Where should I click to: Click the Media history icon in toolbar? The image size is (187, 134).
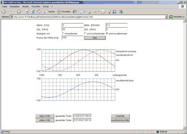[75, 12]
